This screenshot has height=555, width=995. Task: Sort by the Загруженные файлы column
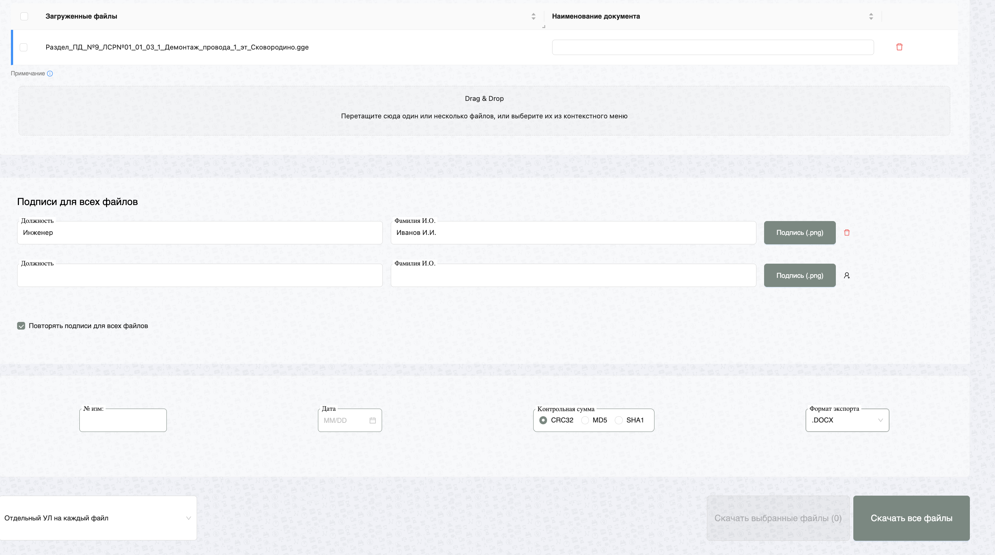pyautogui.click(x=533, y=16)
